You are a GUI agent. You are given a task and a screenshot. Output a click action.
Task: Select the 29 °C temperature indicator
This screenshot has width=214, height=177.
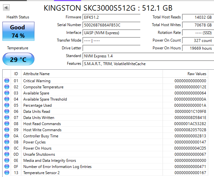pos(18,59)
